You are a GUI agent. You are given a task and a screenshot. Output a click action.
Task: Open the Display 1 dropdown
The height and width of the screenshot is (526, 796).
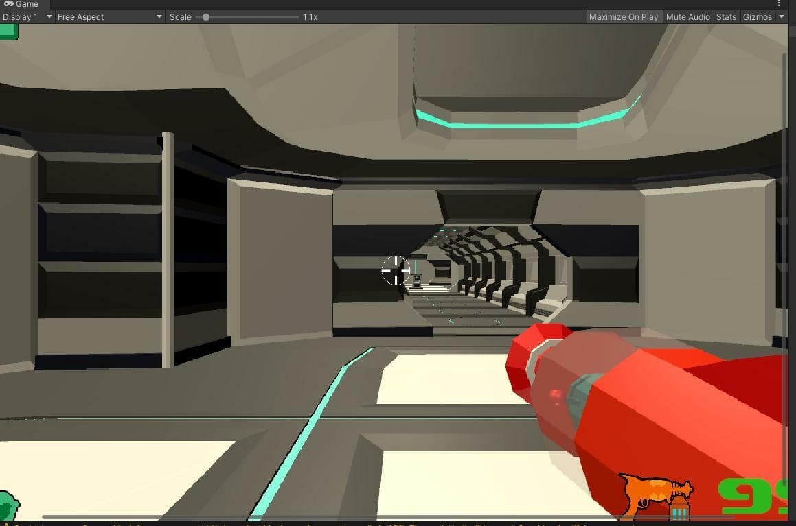click(27, 16)
